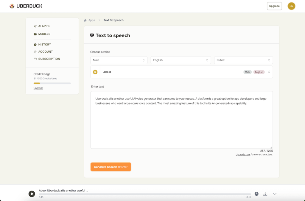Click the text area resize handle

tap(271, 147)
